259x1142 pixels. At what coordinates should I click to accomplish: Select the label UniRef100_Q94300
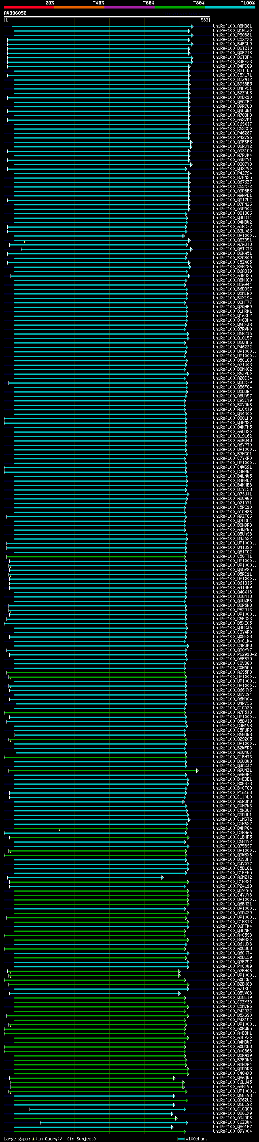232,414
